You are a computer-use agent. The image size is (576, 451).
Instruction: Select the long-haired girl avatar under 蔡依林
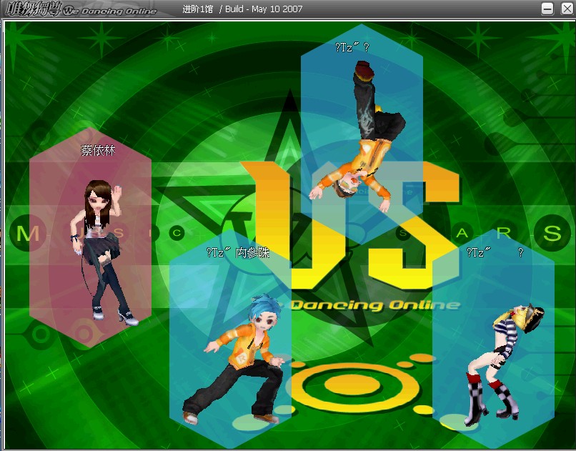coord(104,253)
